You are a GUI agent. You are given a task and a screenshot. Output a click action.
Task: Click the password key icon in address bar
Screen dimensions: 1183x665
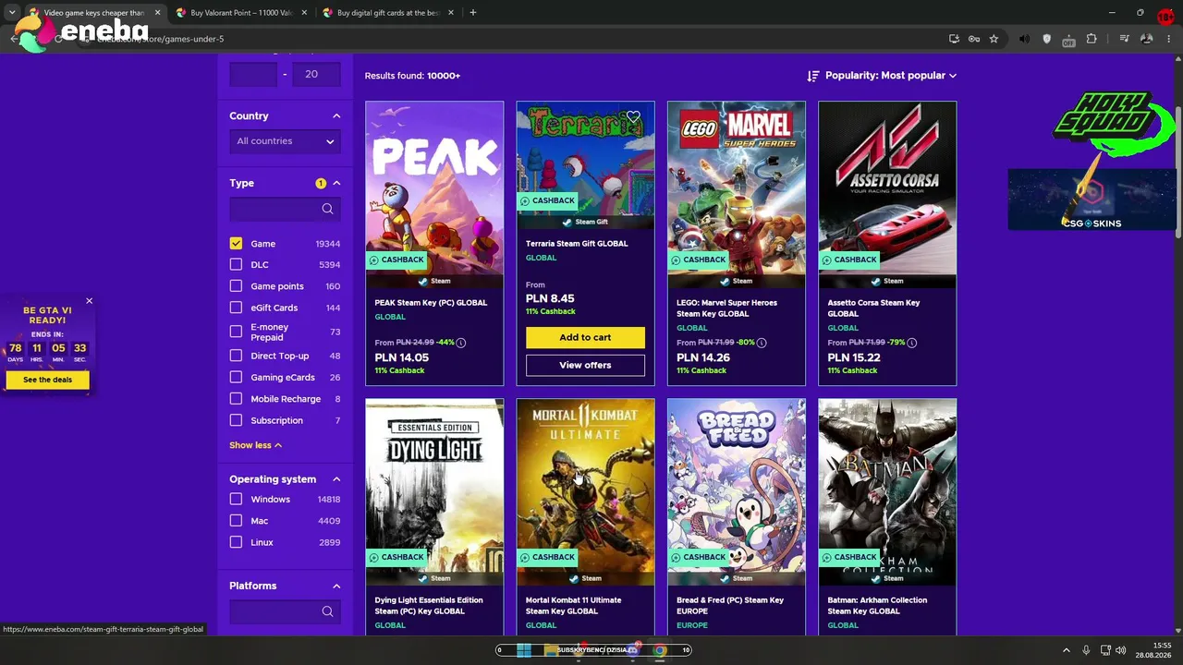[x=974, y=39]
